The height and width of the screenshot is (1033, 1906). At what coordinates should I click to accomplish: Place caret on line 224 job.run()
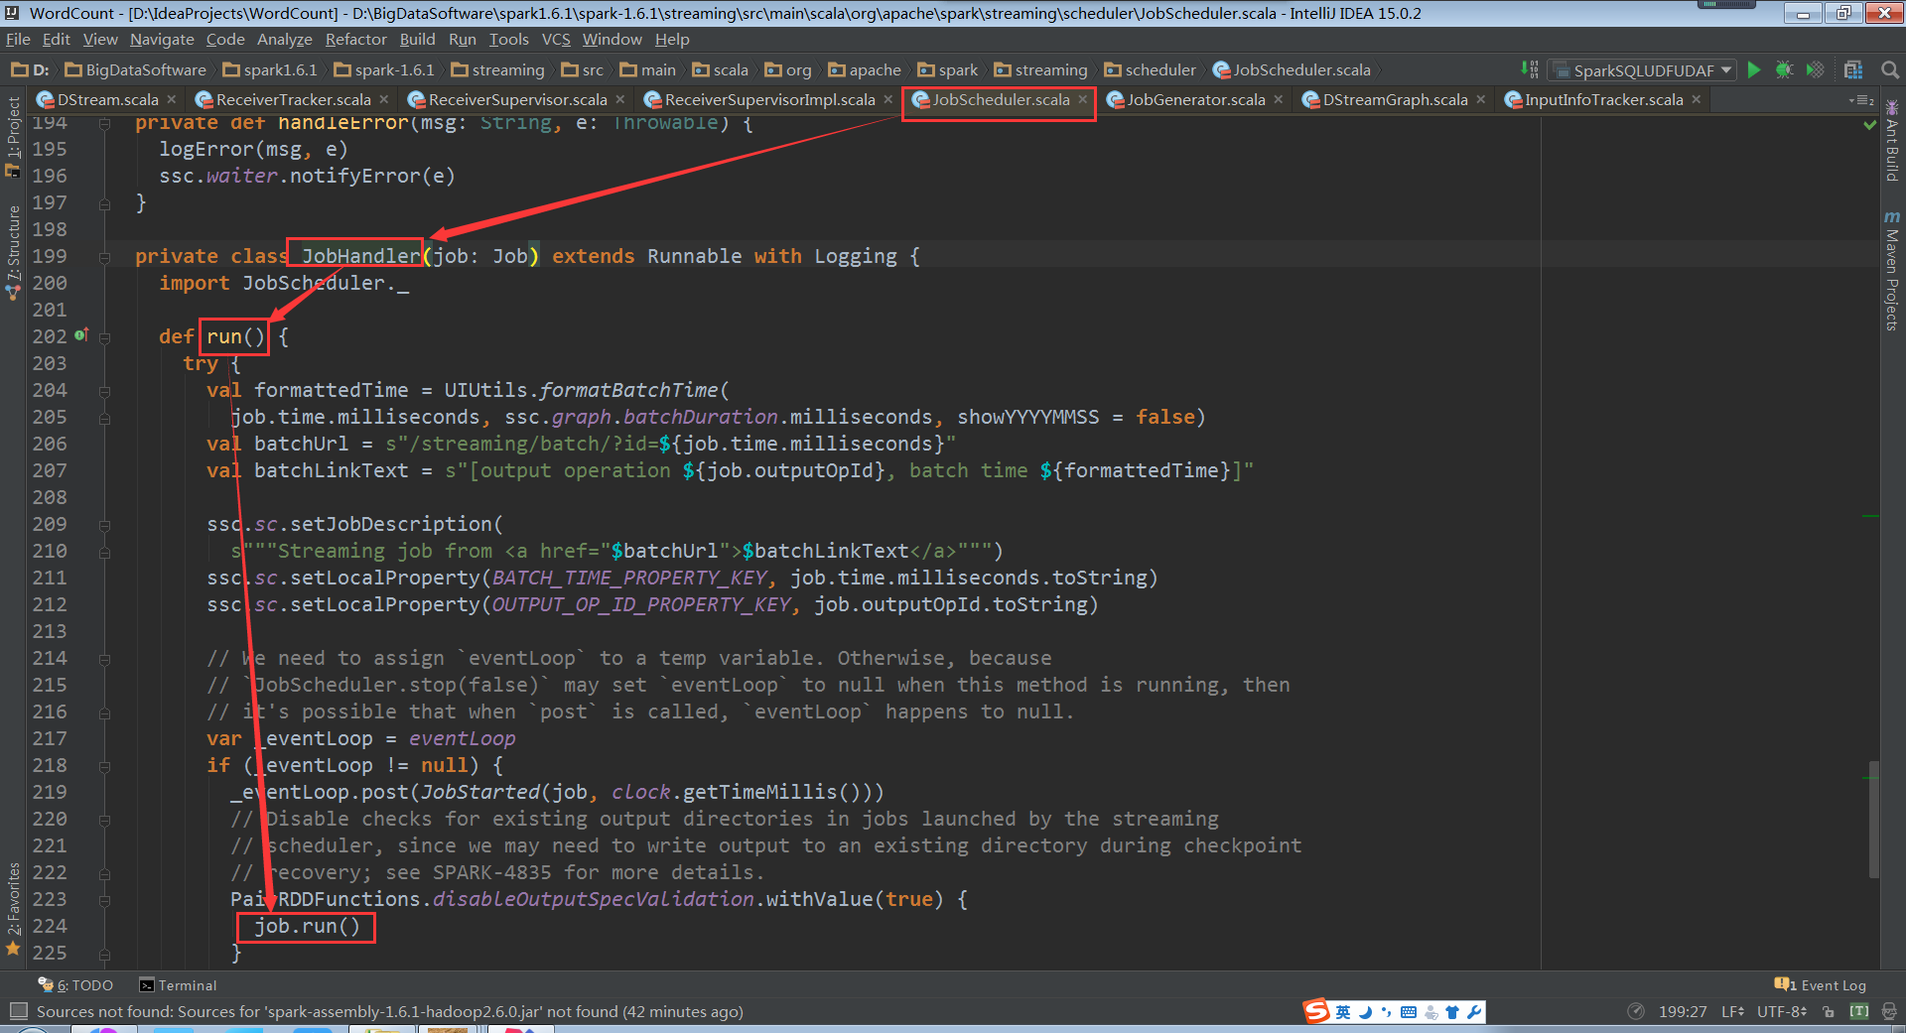[x=307, y=926]
